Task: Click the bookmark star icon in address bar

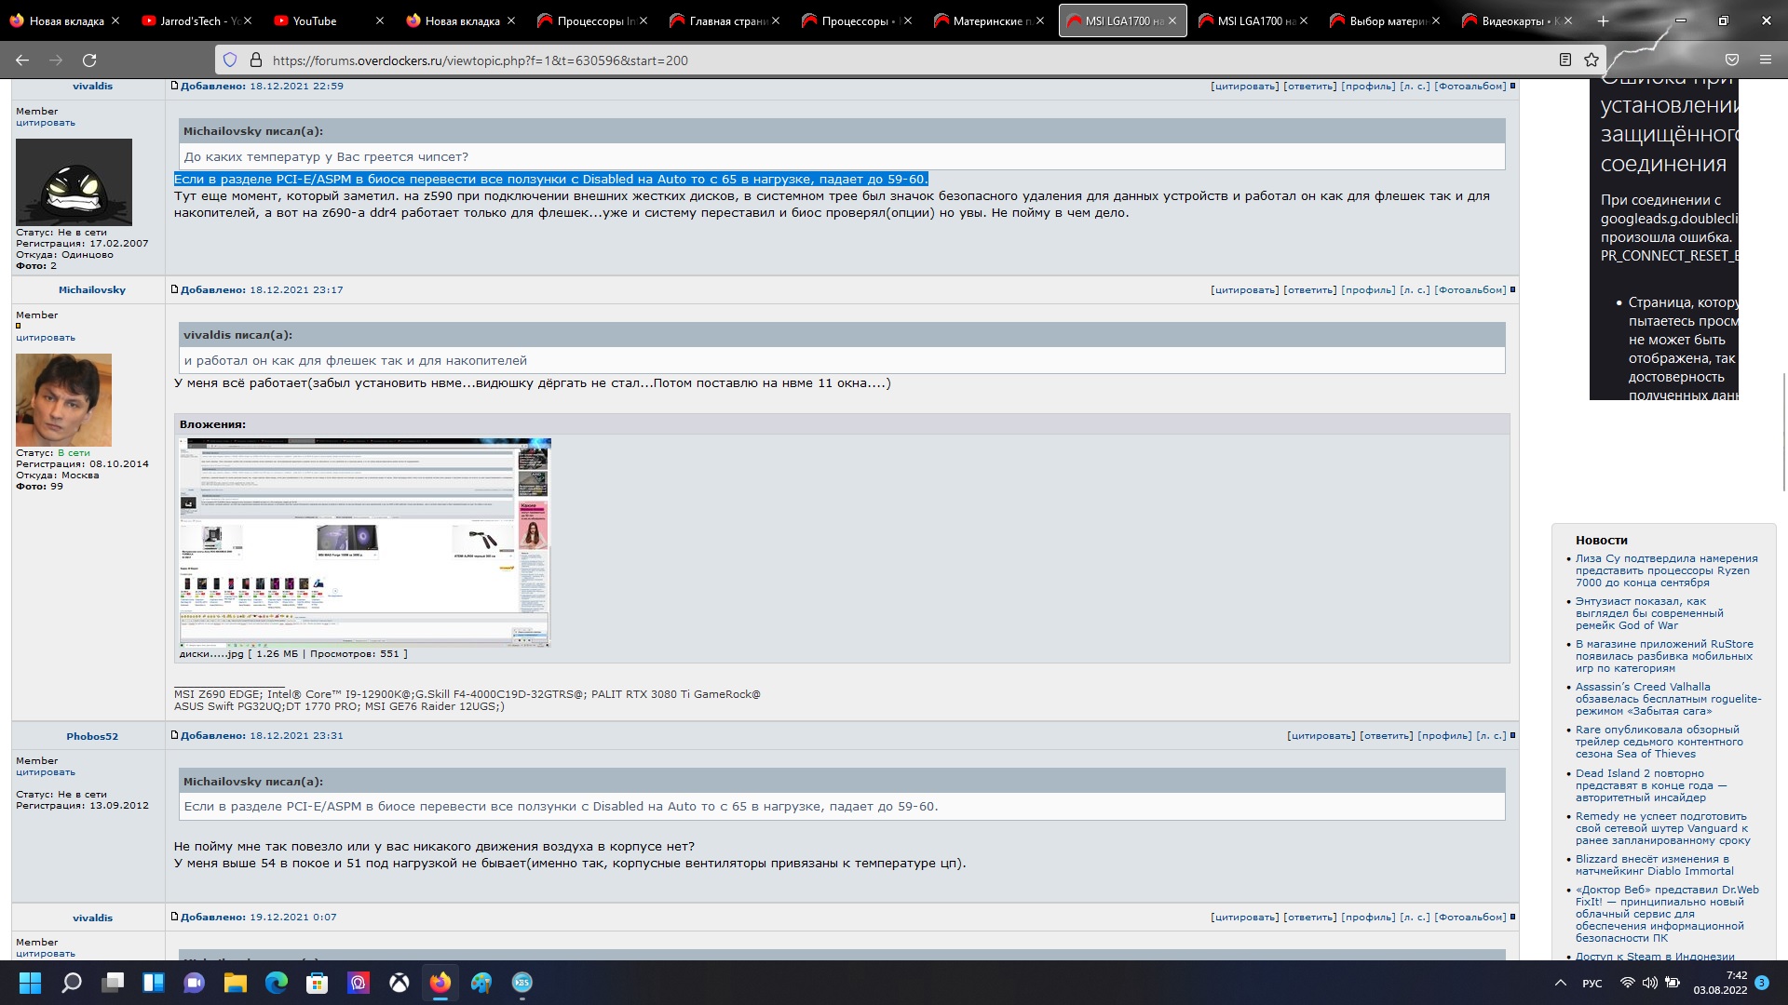Action: point(1592,60)
